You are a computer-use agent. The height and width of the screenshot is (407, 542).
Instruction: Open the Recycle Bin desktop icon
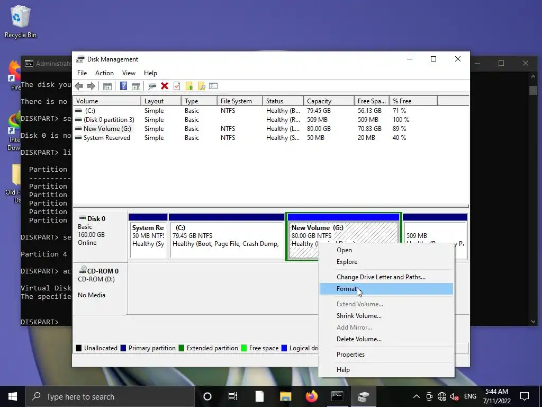click(21, 21)
